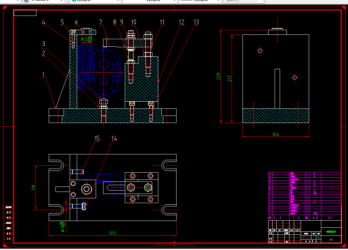Select leader label 6 in front view
The width and height of the screenshot is (348, 250).
76,22
